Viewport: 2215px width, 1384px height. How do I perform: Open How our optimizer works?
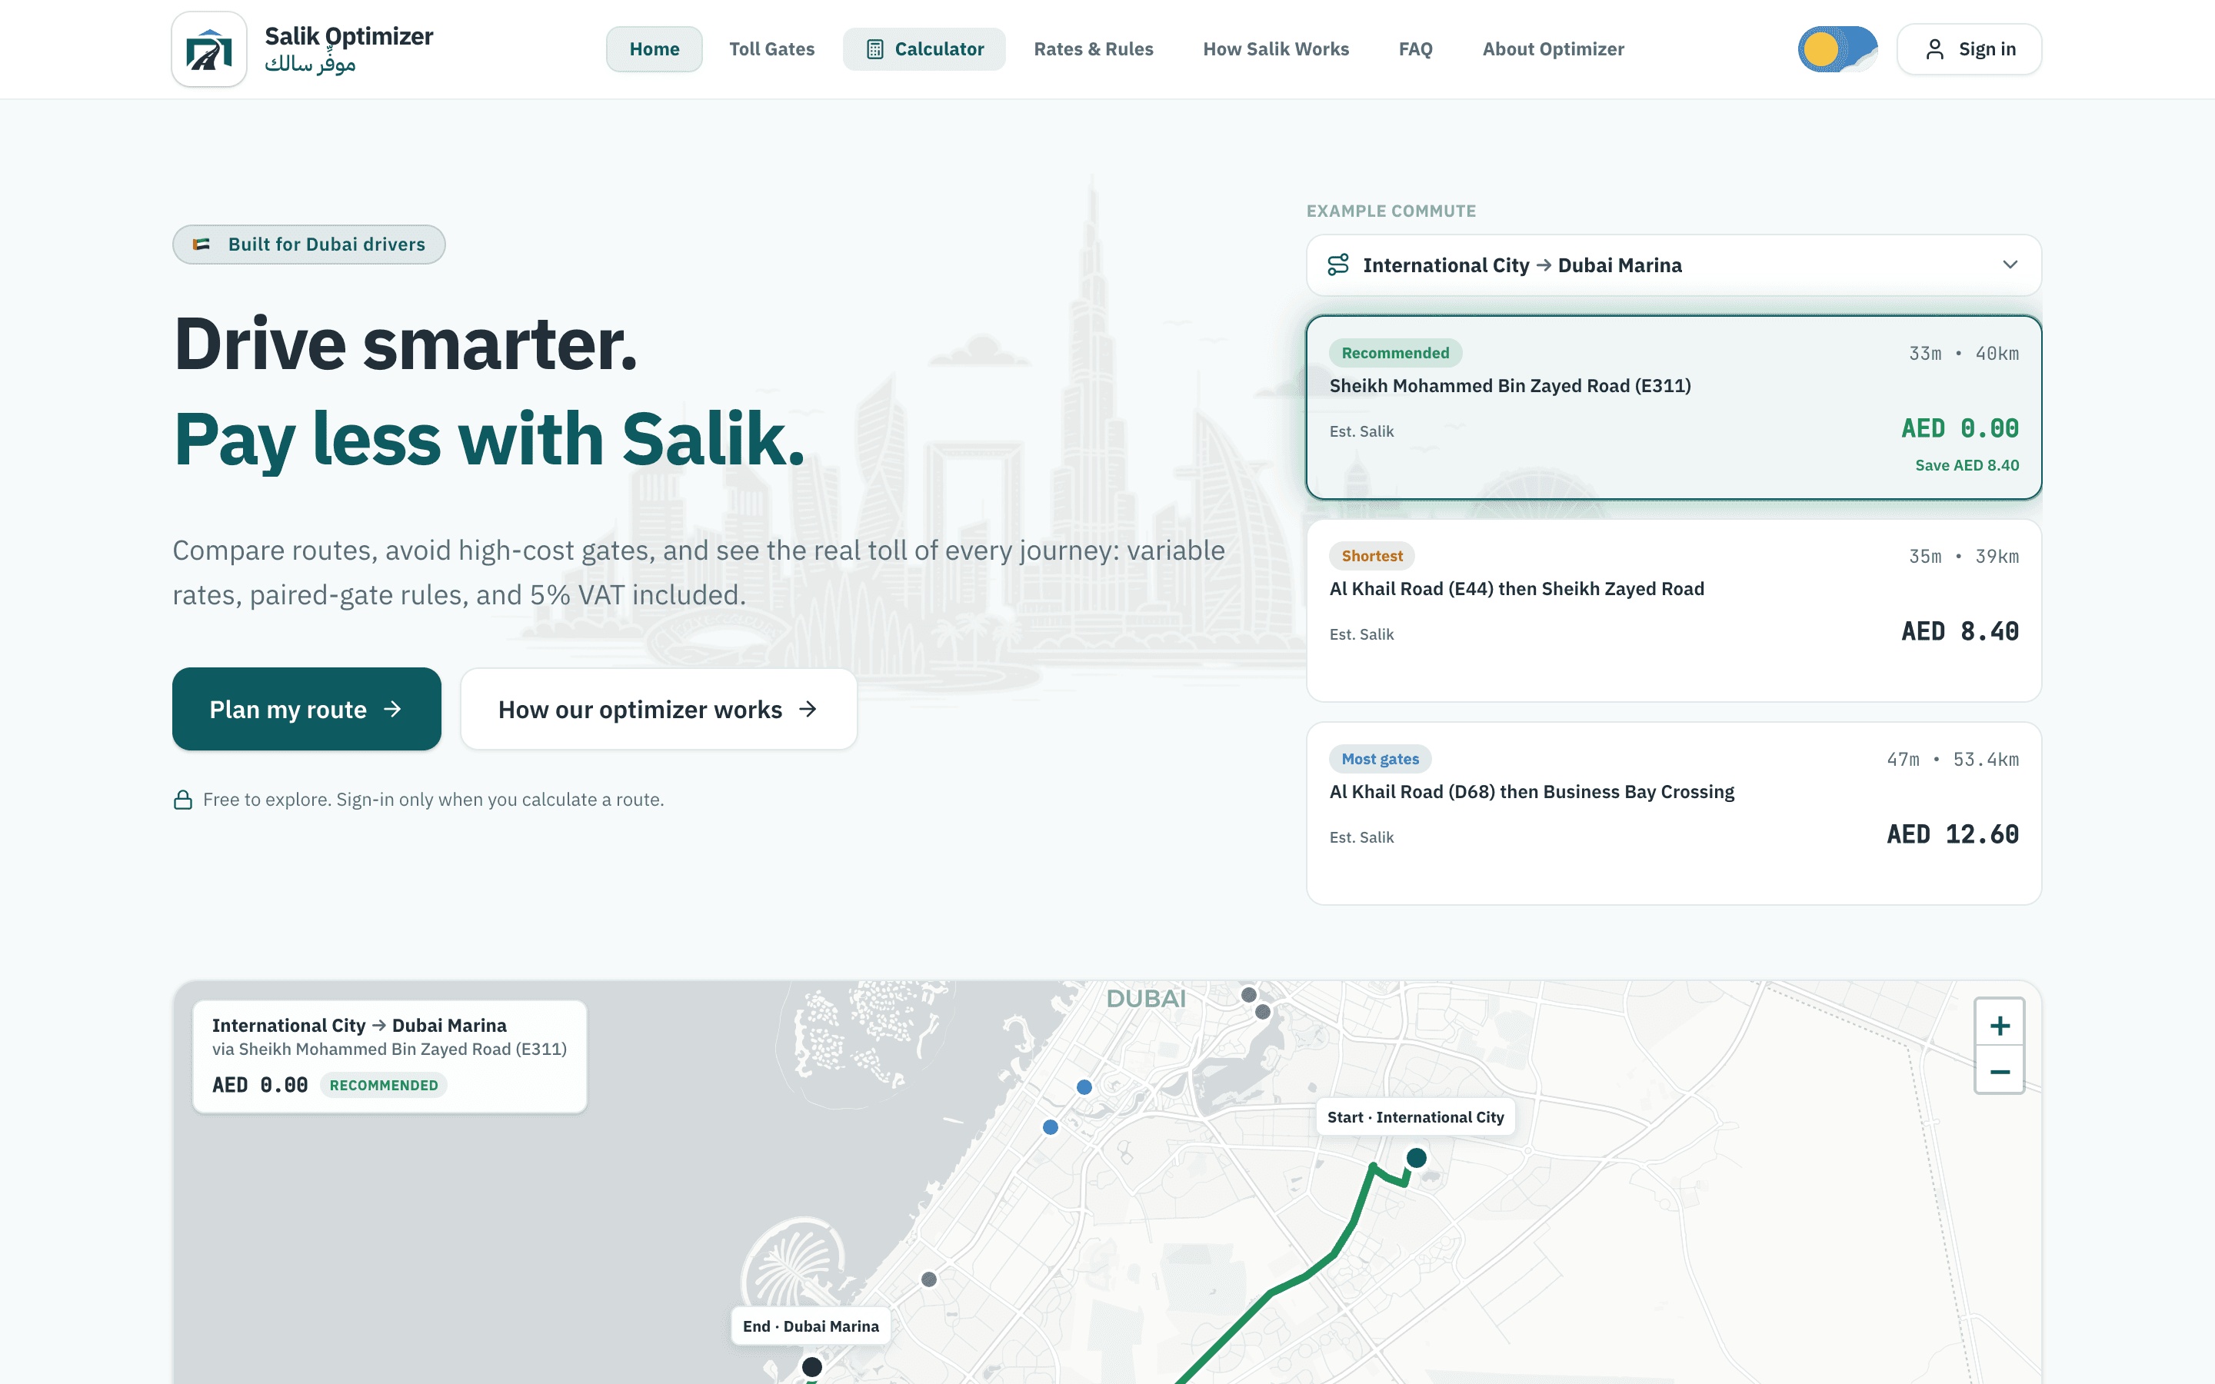658,710
